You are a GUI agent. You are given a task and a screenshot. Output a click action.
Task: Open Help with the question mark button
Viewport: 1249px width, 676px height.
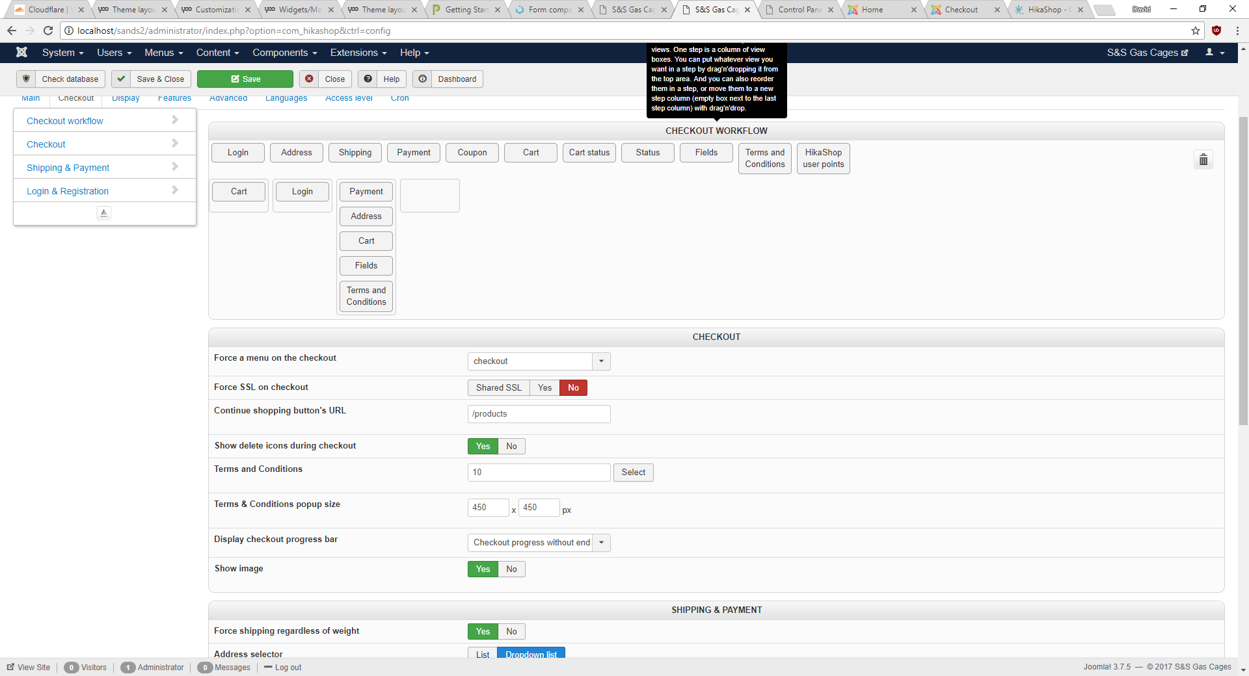coord(383,79)
